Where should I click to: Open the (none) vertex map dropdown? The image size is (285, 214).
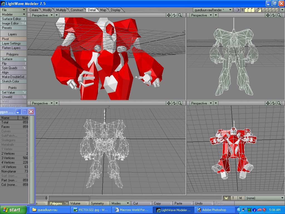coord(265,198)
